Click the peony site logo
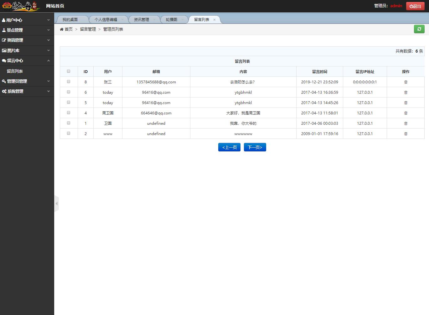Image resolution: width=429 pixels, height=315 pixels. (21, 6)
